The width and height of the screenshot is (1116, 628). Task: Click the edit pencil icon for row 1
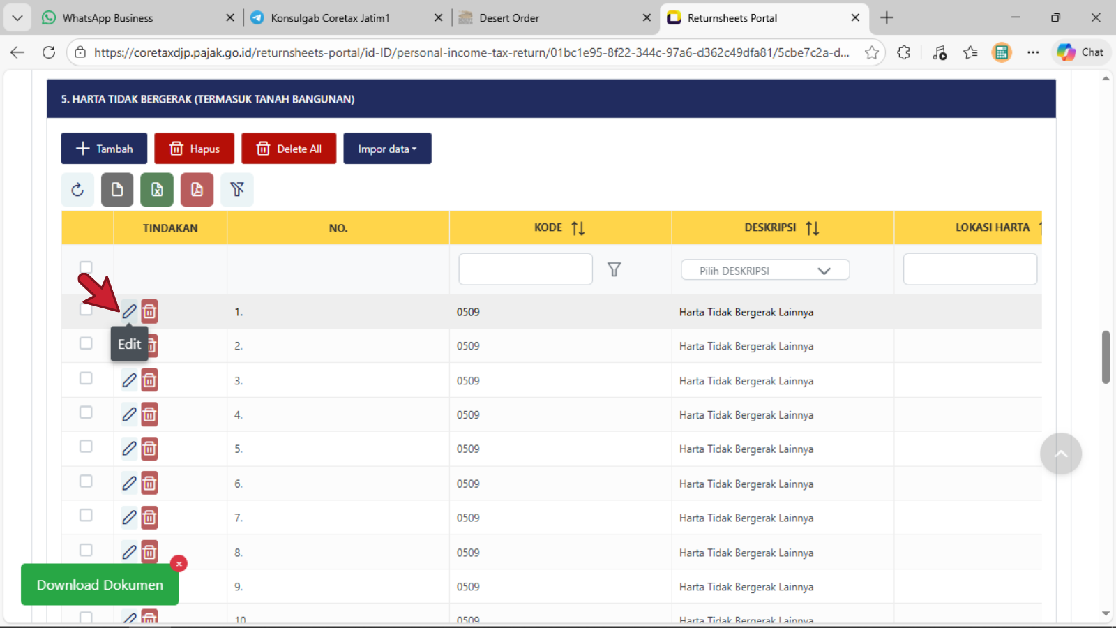[x=129, y=311]
